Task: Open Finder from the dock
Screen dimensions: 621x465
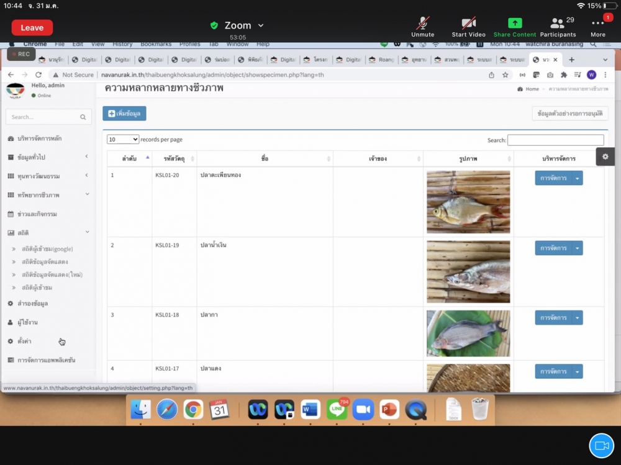Action: (141, 410)
